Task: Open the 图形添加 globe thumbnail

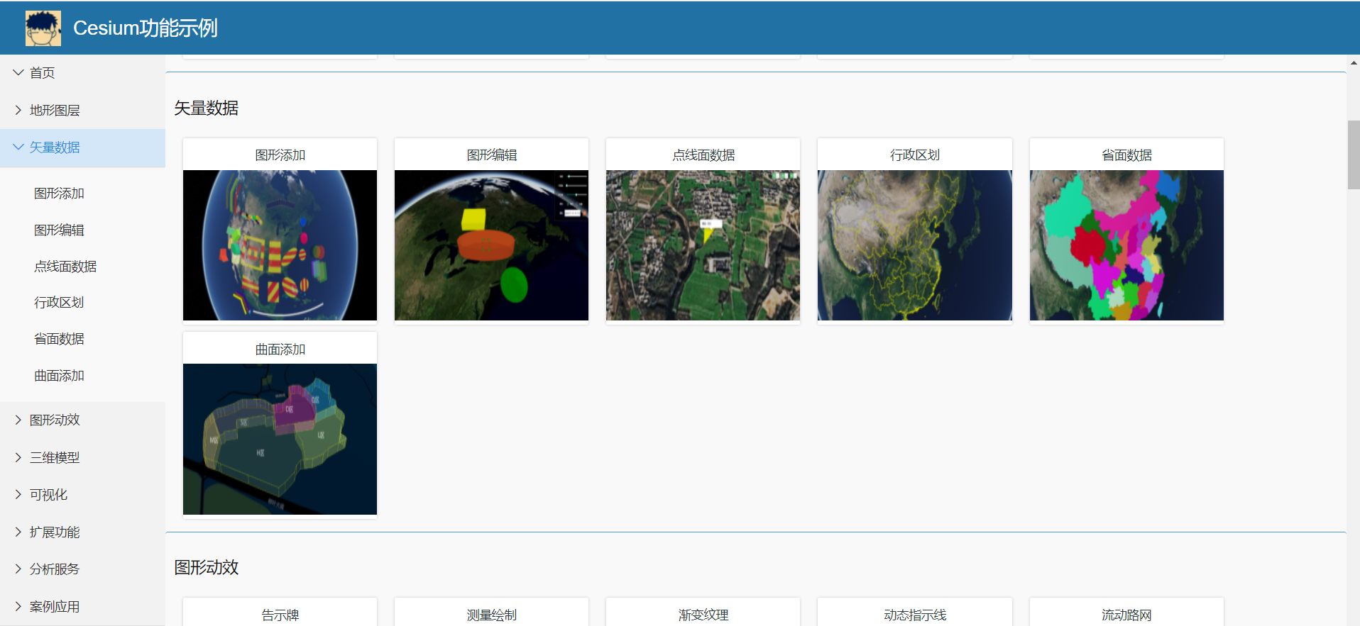Action: pyautogui.click(x=280, y=245)
